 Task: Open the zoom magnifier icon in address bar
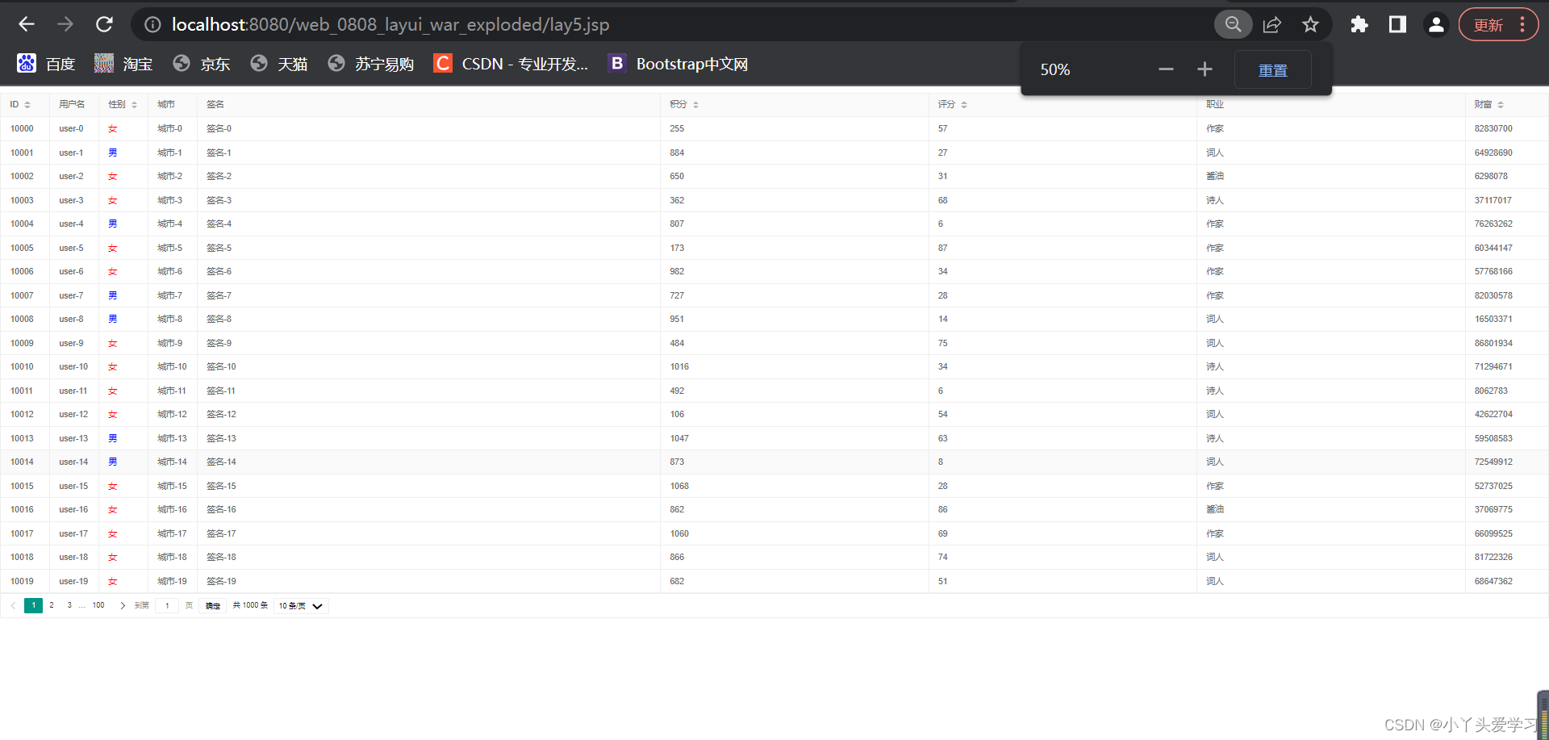coord(1233,24)
